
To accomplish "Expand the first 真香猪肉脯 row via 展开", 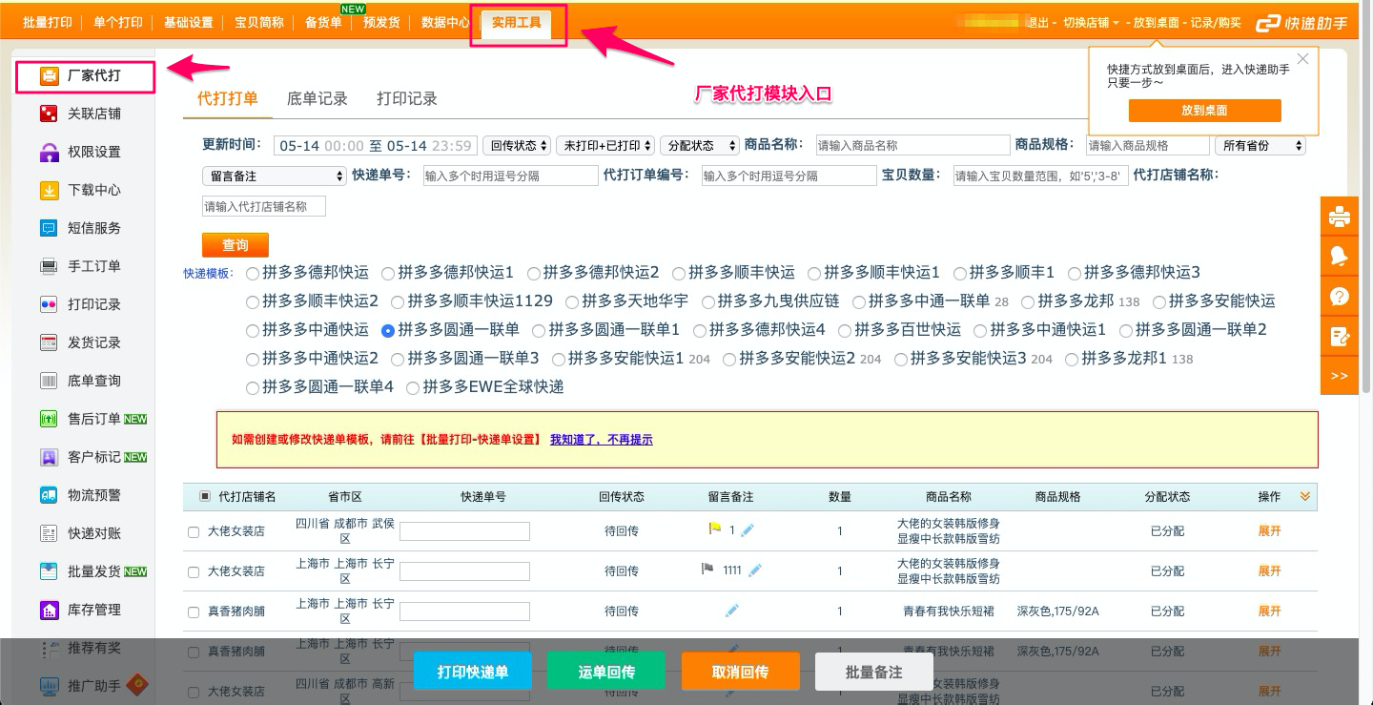I will (x=1269, y=612).
